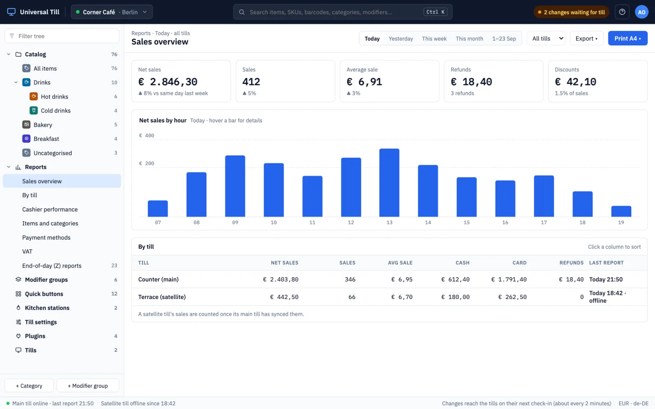Click the Plugins plug icon

point(18,336)
